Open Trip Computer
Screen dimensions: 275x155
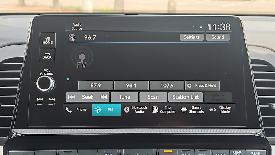point(164,110)
